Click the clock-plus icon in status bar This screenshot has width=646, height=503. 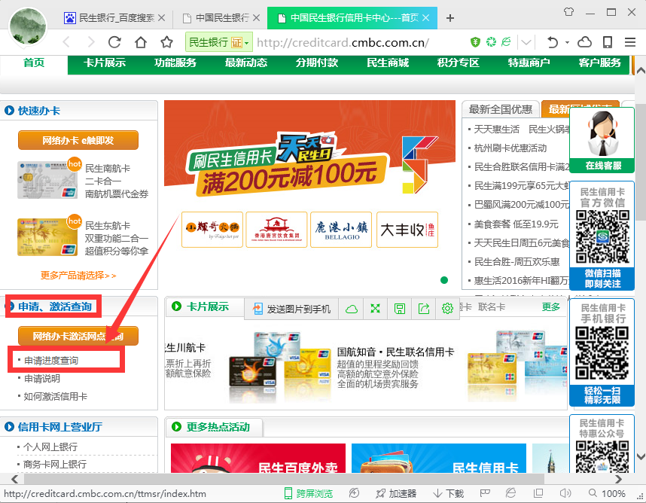pyautogui.click(x=354, y=493)
